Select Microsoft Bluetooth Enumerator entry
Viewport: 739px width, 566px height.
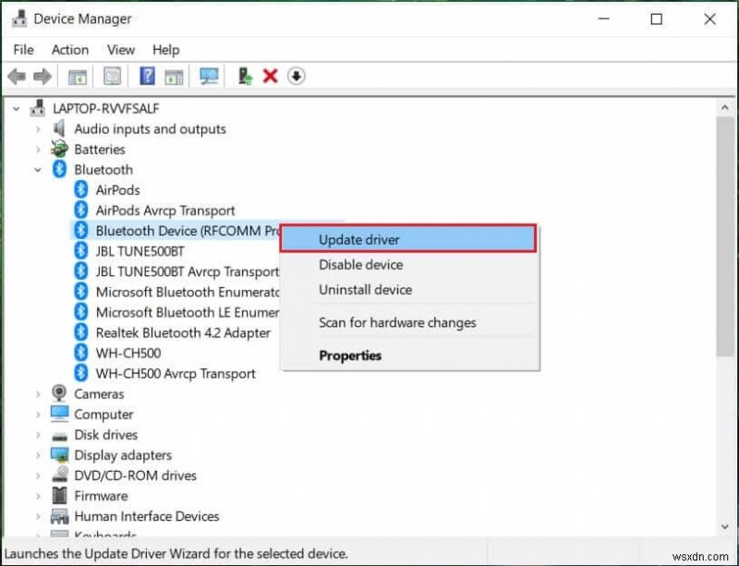pos(188,292)
